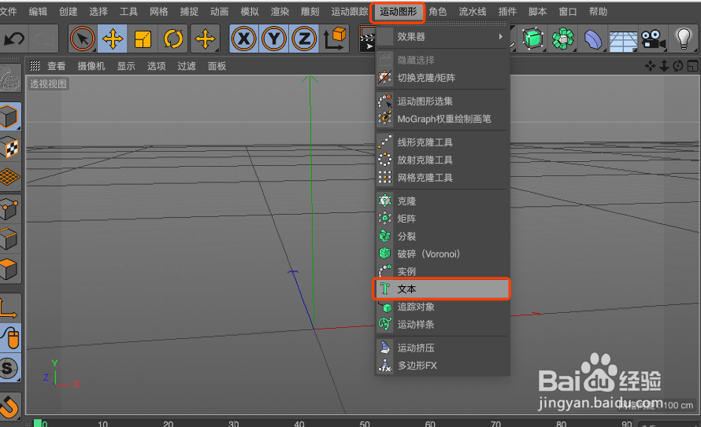Select the Move tool icon
701x427 pixels.
coord(113,39)
